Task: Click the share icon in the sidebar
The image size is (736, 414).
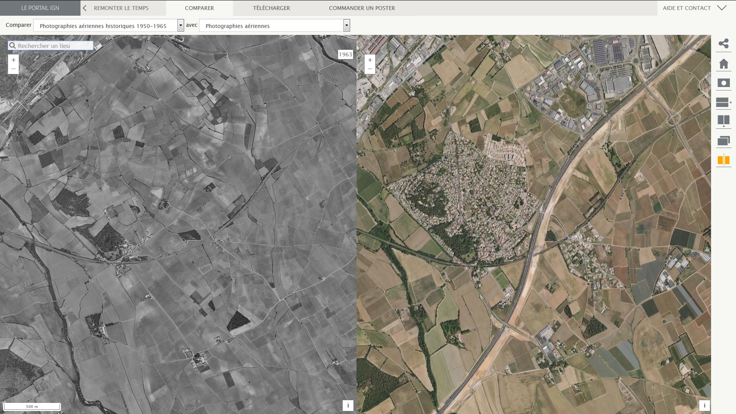Action: (x=723, y=44)
